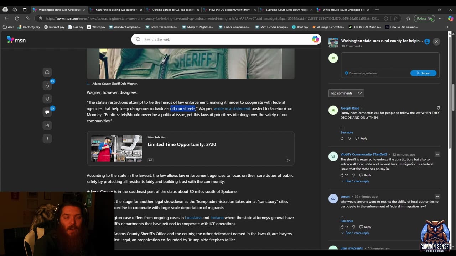Go to browser home page
456x256 pixels.
pos(27,18)
